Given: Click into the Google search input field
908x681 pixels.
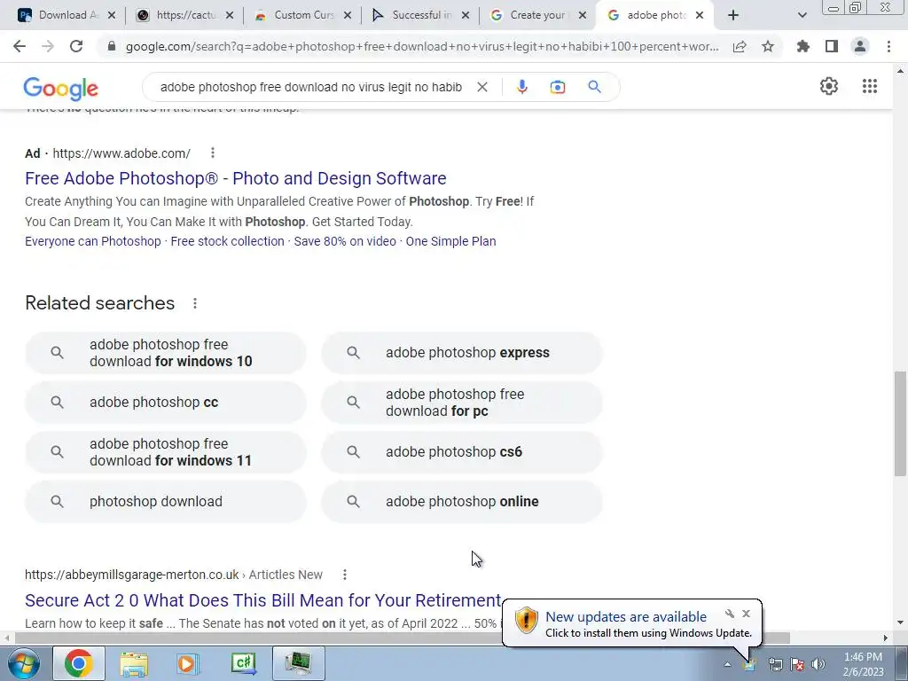Looking at the screenshot, I should pyautogui.click(x=311, y=87).
